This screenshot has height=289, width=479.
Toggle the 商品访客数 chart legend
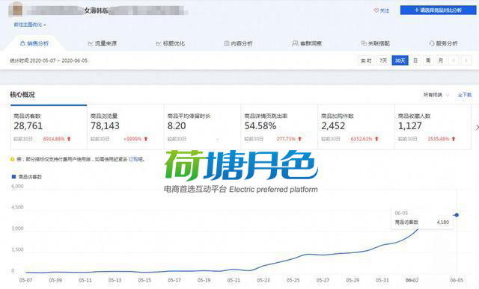[x=27, y=177]
